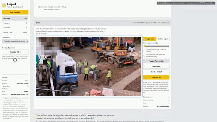The width and height of the screenshot is (217, 122).
Task: Click the 'Frames done' row in This build
Action: click(x=15, y=86)
